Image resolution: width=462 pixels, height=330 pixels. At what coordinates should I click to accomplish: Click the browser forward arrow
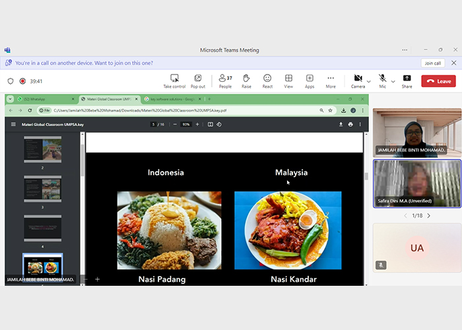tap(20, 110)
